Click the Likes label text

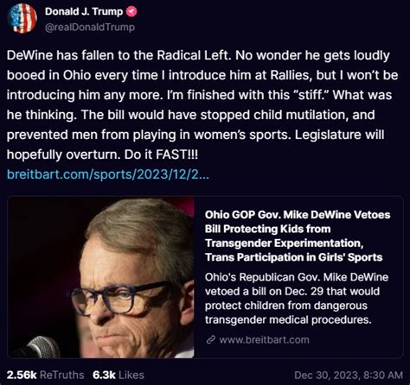(x=131, y=375)
